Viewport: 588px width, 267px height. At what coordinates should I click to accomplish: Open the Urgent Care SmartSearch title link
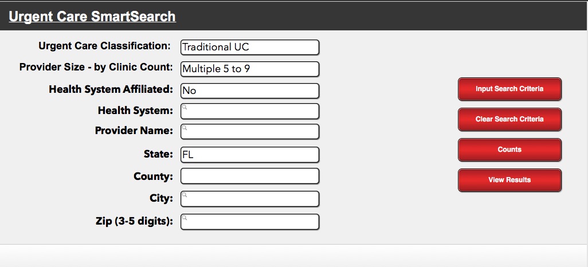coord(92,17)
